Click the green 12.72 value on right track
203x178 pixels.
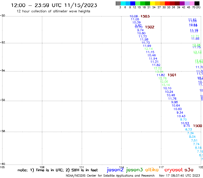[195, 36]
